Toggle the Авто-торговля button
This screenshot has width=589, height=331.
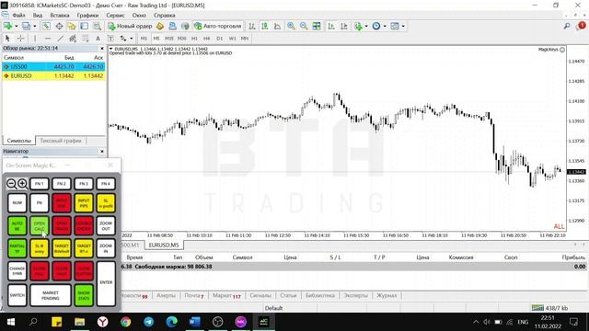click(x=217, y=26)
